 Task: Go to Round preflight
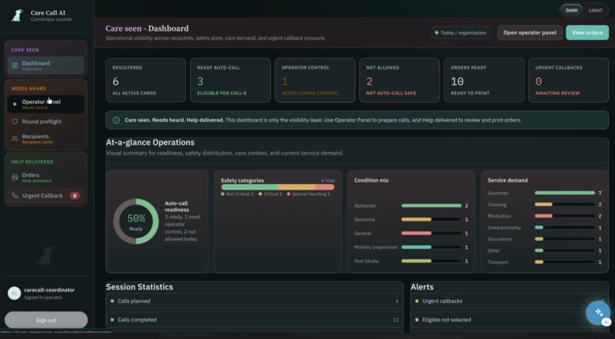tap(46, 121)
